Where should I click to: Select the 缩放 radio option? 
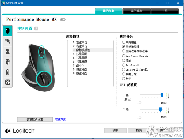coord(124,60)
